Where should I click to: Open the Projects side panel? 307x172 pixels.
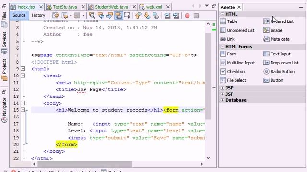4,69
